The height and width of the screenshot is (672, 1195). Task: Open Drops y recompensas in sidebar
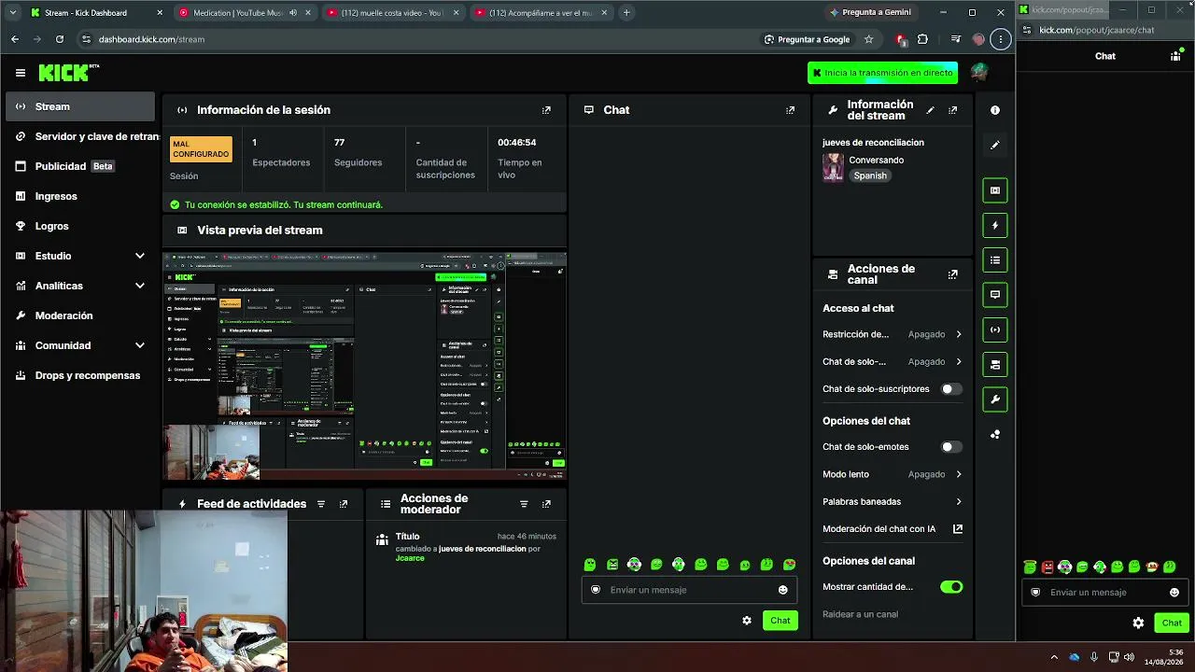(81, 375)
